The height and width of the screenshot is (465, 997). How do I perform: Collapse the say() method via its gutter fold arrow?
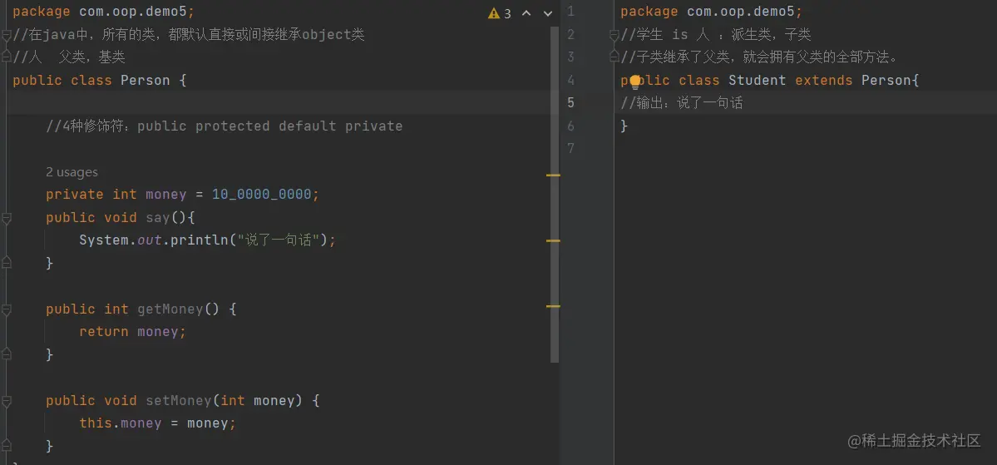point(7,218)
